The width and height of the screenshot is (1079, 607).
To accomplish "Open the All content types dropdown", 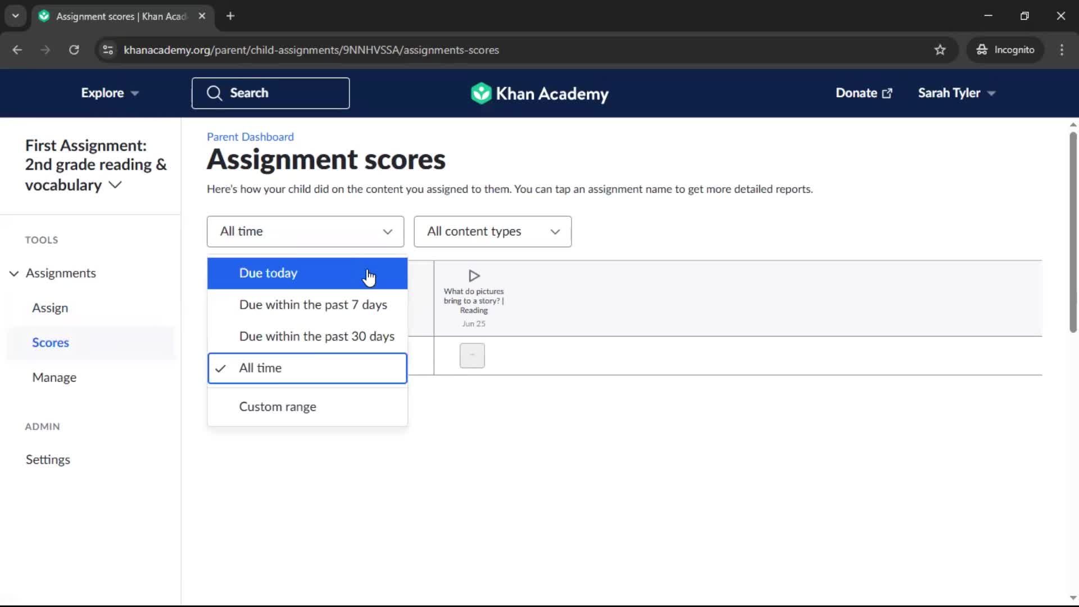I will tap(492, 232).
